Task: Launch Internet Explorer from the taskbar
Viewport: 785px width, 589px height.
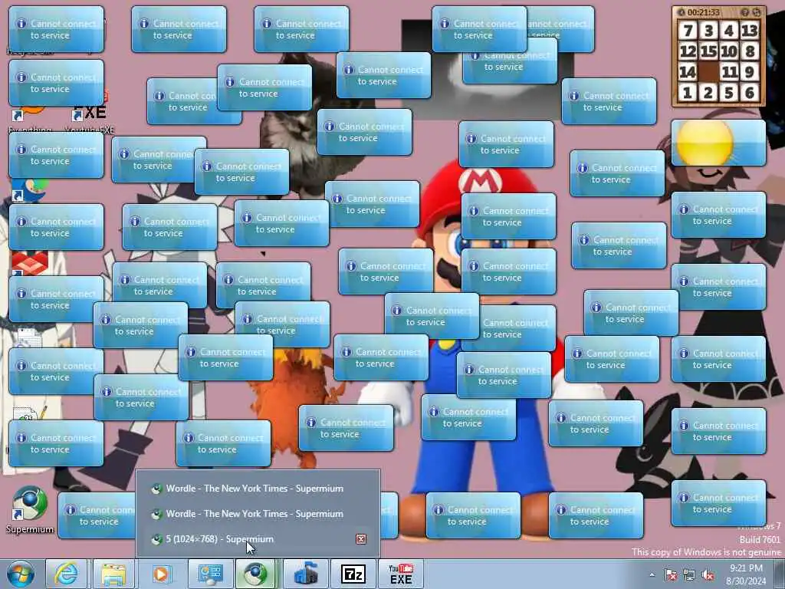Action: 66,574
